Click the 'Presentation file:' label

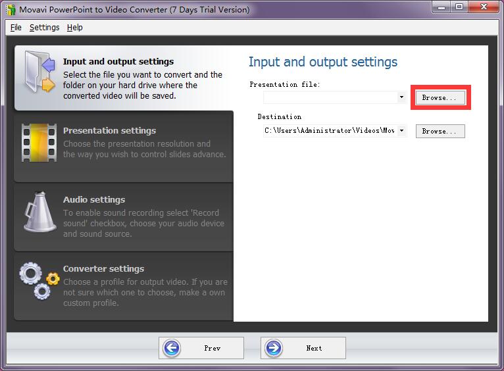coord(285,84)
